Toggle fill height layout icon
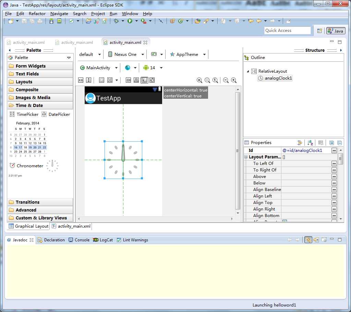 [89, 80]
